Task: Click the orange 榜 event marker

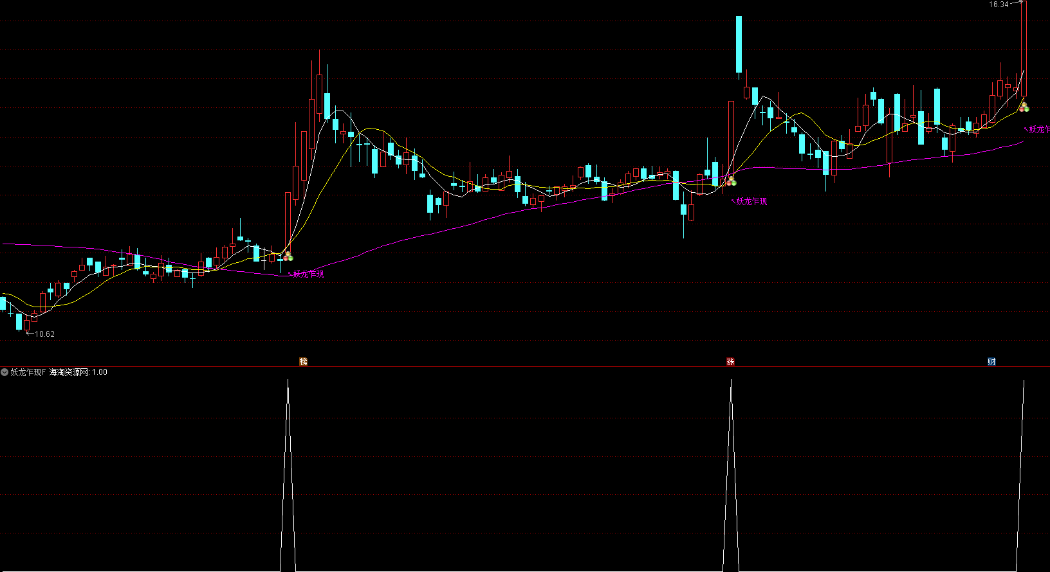Action: pyautogui.click(x=303, y=362)
